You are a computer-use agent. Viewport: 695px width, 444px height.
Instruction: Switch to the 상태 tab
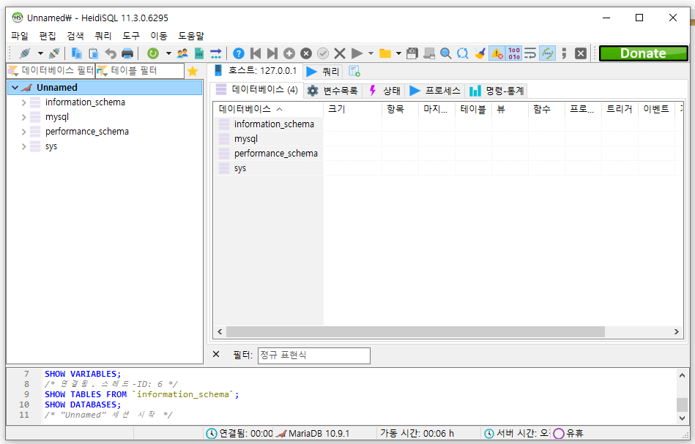pyautogui.click(x=384, y=91)
